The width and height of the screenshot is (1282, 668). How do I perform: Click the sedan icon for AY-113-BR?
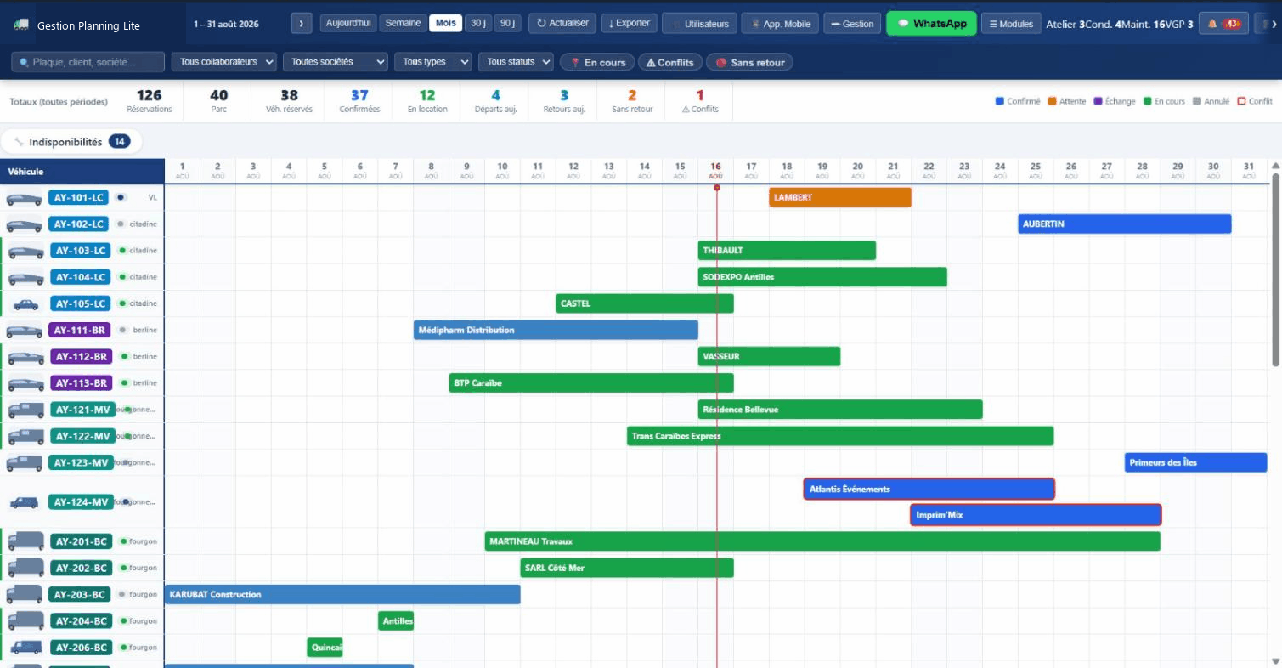point(25,383)
